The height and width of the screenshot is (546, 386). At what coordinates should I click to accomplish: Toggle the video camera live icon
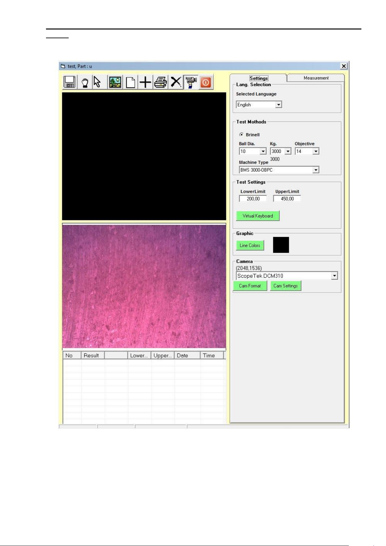[x=191, y=82]
